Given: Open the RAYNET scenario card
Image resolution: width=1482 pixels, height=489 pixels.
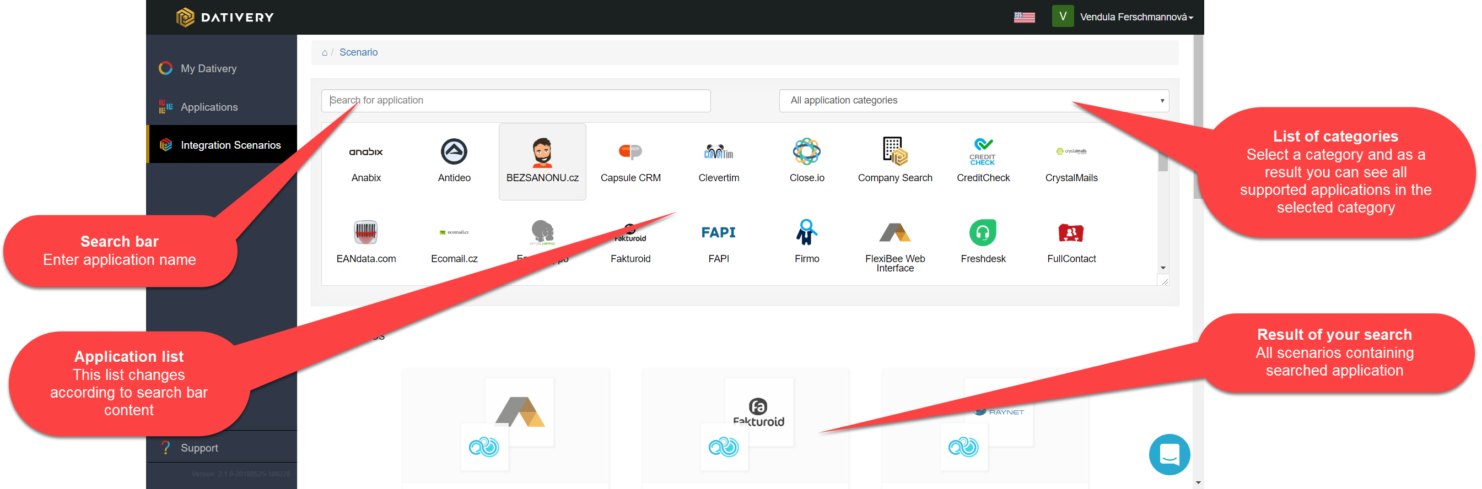Looking at the screenshot, I should click(x=984, y=428).
